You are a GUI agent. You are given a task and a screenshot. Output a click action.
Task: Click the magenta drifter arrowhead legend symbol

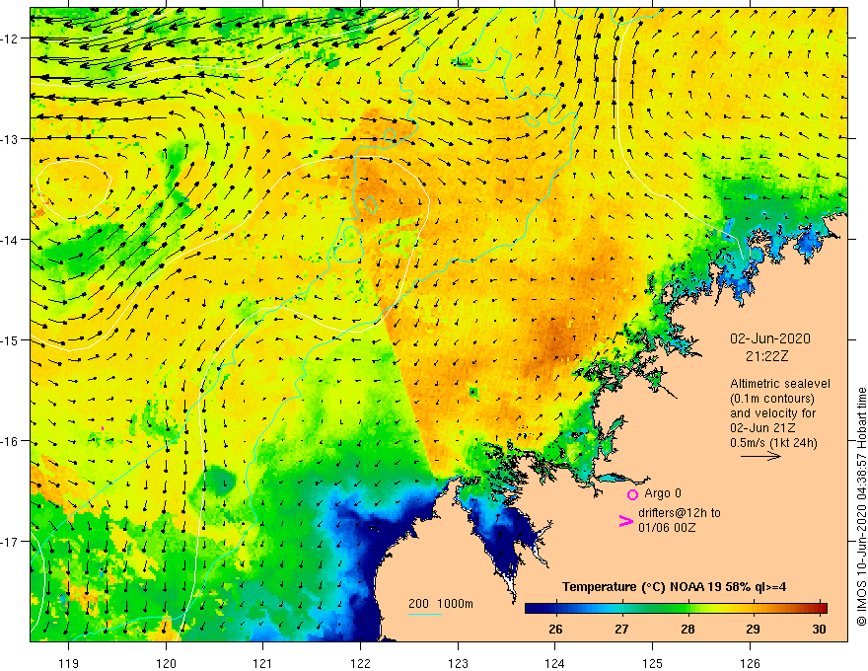point(625,521)
